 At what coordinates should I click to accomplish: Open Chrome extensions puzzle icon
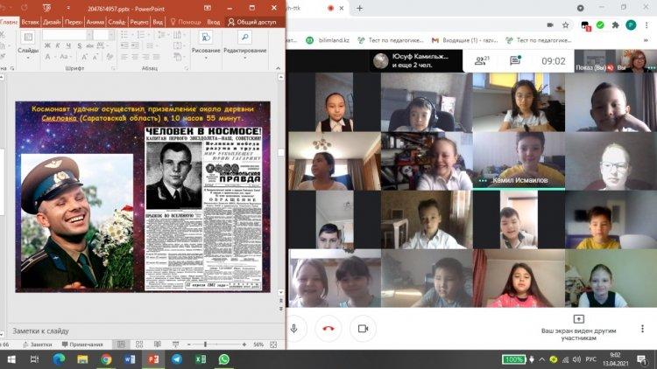tap(616, 25)
